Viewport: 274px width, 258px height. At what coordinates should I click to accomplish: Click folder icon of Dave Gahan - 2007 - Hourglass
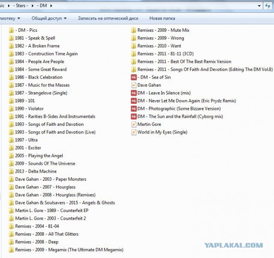coord(11,187)
